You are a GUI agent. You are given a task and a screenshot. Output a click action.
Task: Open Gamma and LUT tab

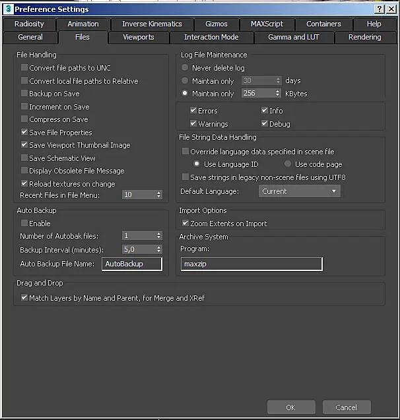pyautogui.click(x=294, y=37)
